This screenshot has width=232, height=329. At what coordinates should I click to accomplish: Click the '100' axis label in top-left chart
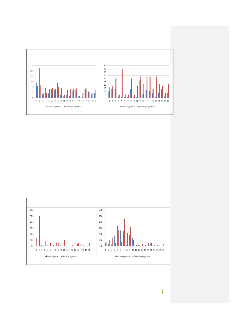pos(32,71)
